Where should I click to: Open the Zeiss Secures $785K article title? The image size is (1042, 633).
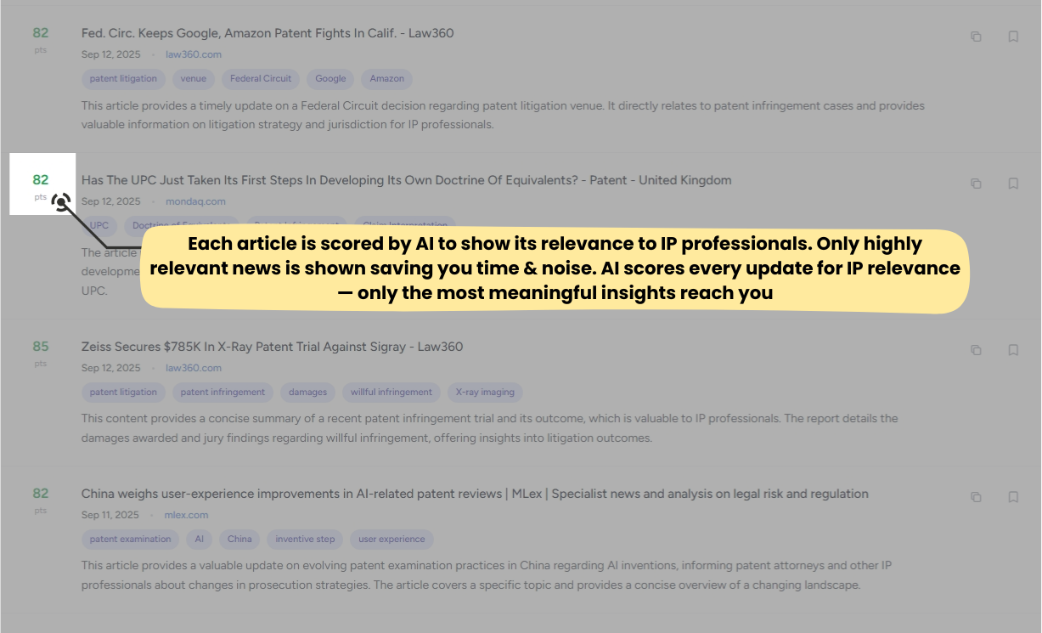coord(272,347)
